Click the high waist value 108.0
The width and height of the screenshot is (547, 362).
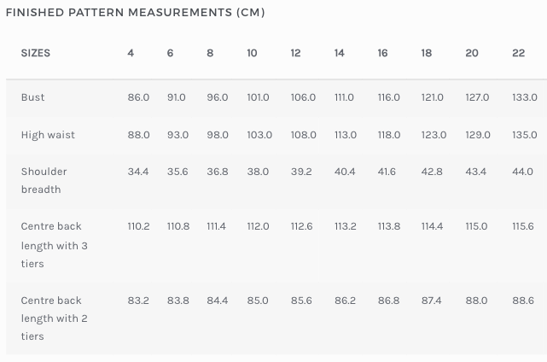304,135
